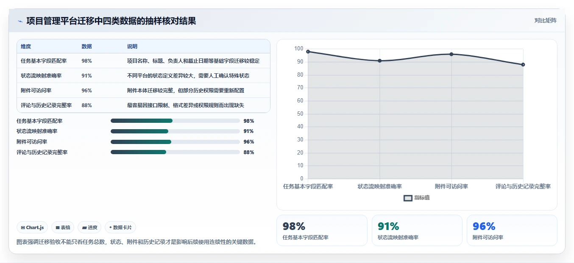Open the 98% 任务基本字段匹配率 data card

(322, 230)
